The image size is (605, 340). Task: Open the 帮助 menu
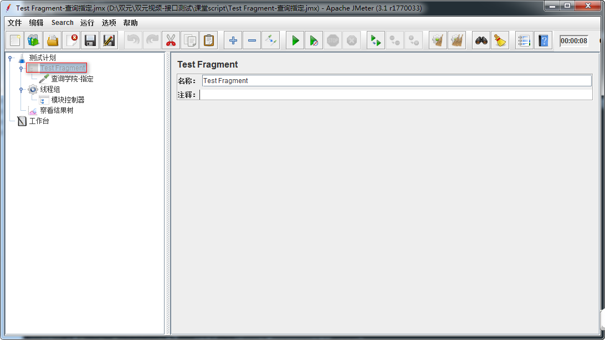pyautogui.click(x=130, y=23)
